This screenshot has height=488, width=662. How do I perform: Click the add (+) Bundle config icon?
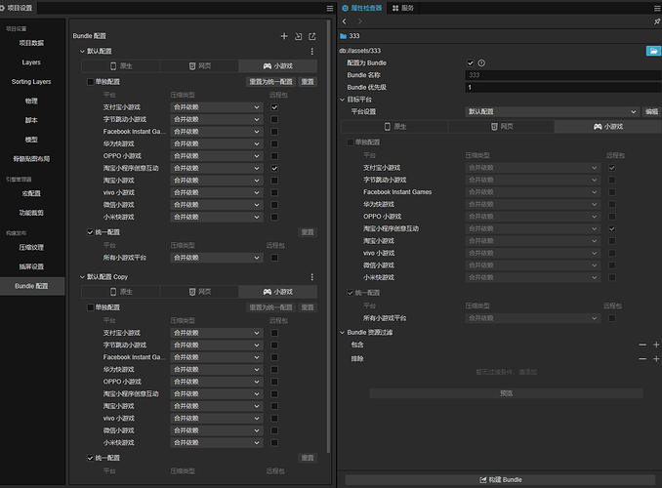coord(284,36)
